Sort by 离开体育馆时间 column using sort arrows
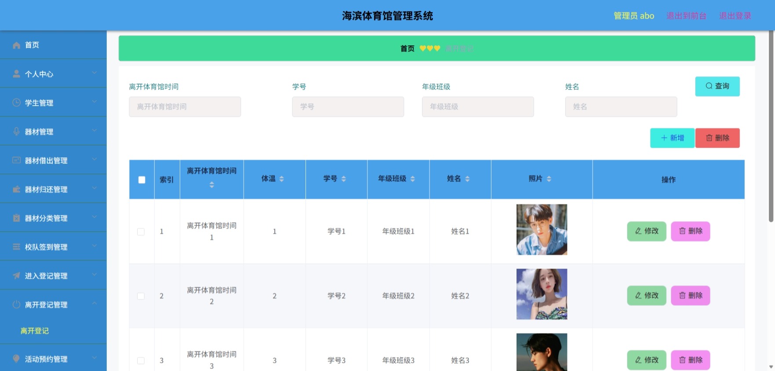This screenshot has width=775, height=371. click(x=212, y=185)
